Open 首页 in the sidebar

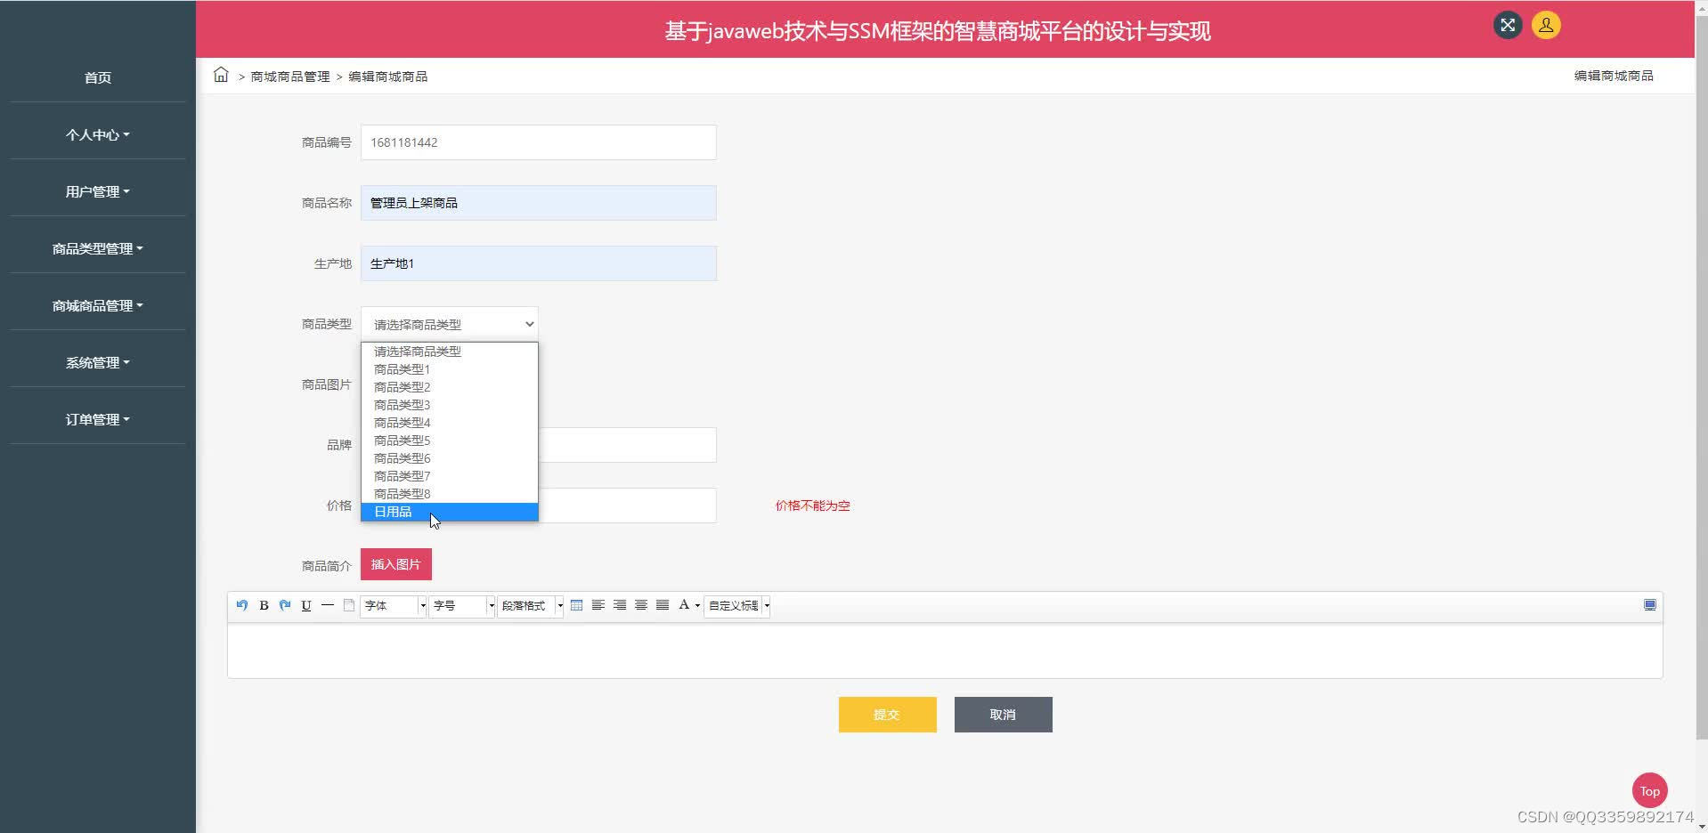click(x=98, y=77)
